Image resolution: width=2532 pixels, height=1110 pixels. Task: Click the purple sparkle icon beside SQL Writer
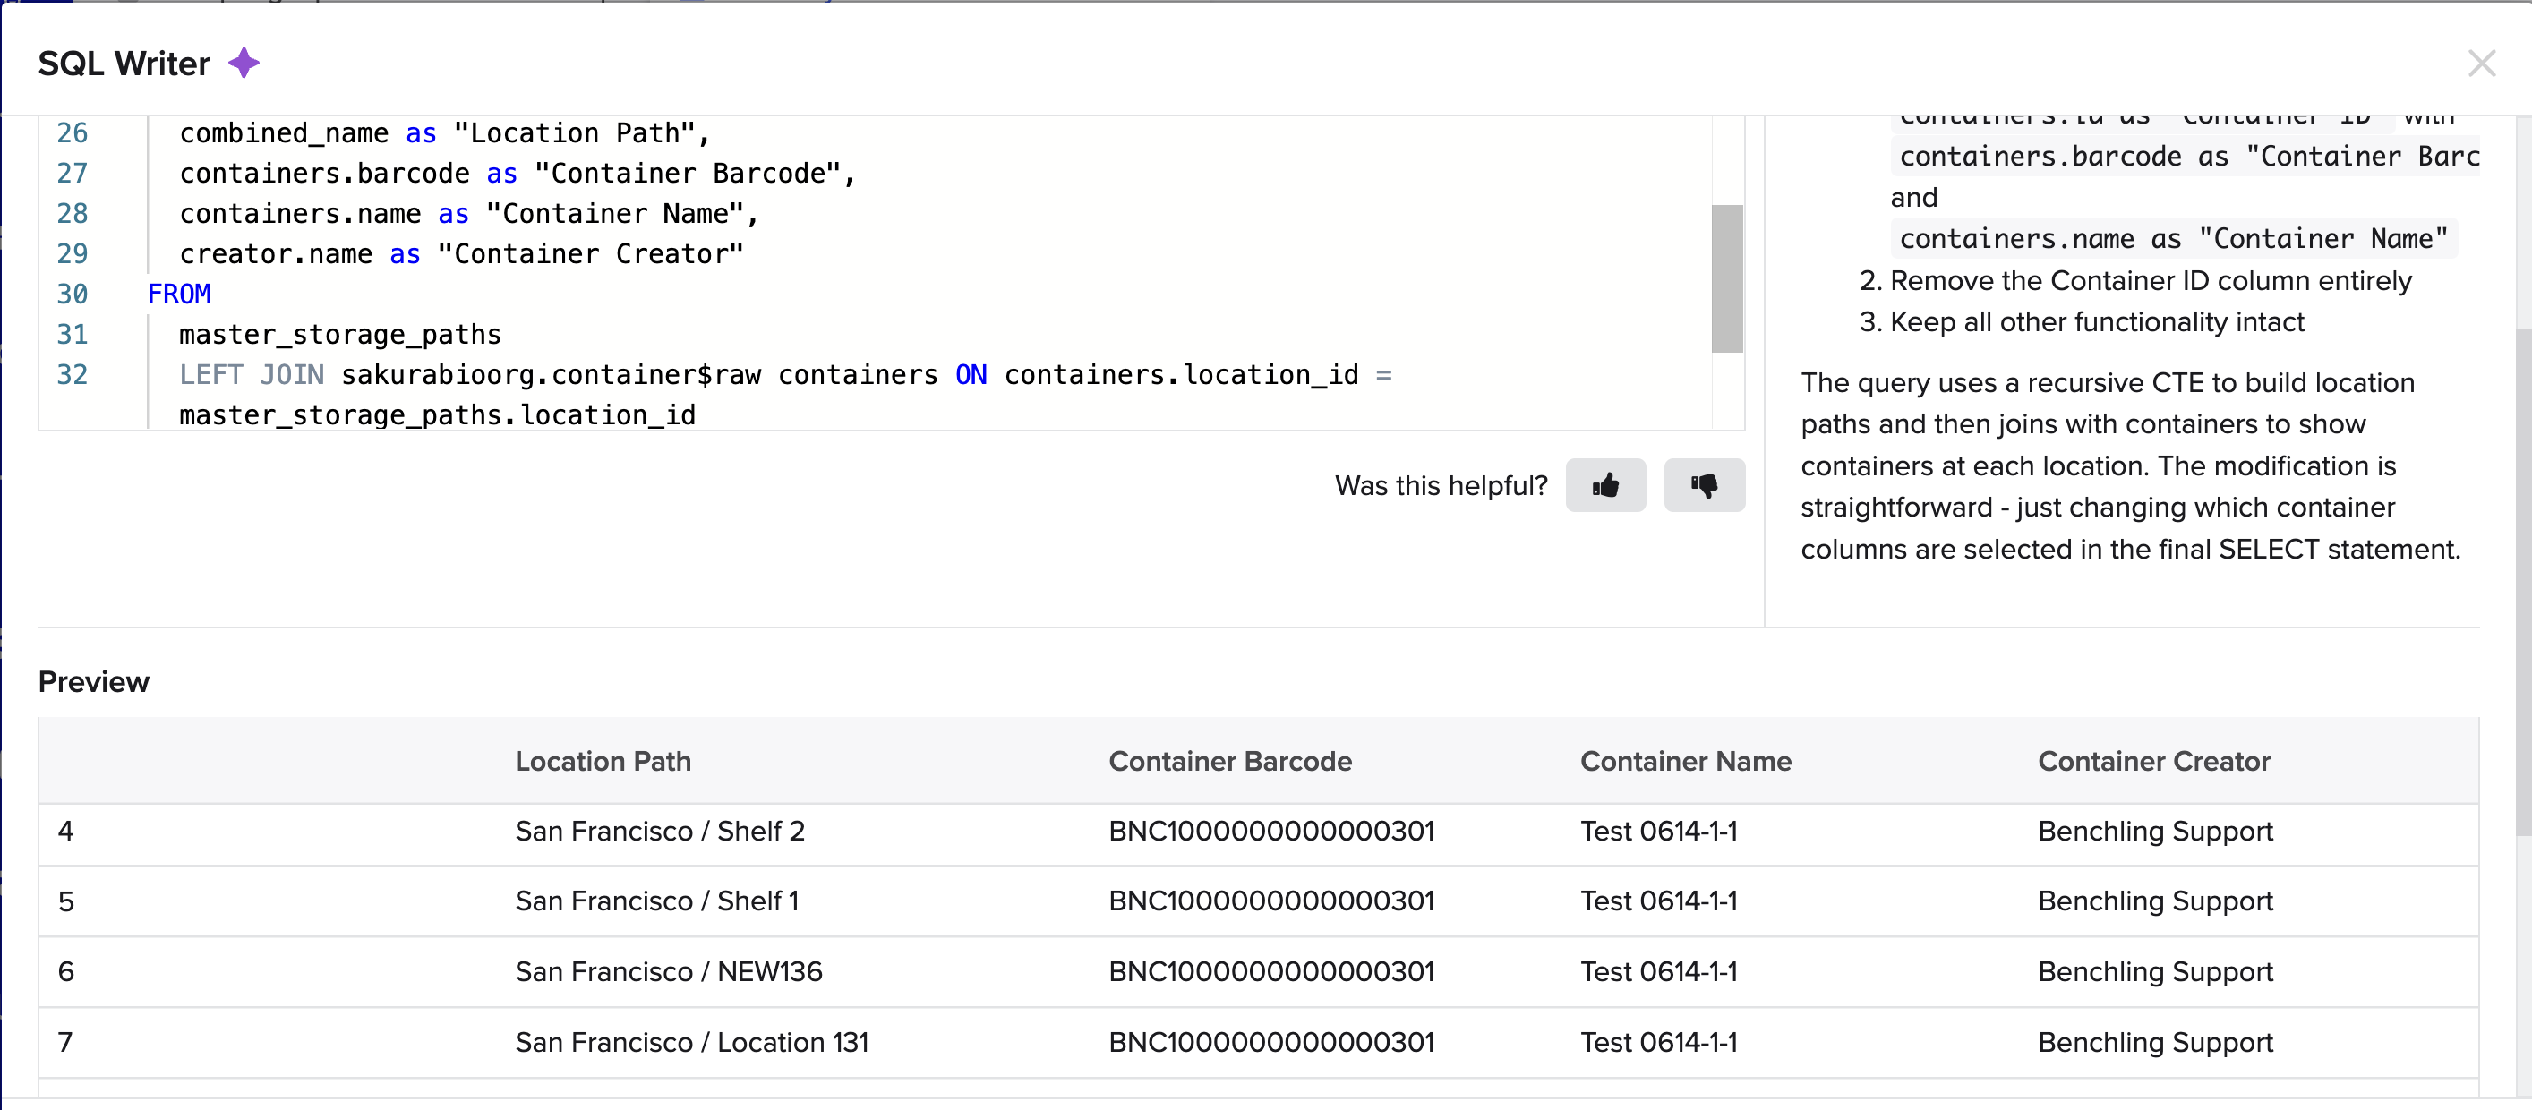244,64
